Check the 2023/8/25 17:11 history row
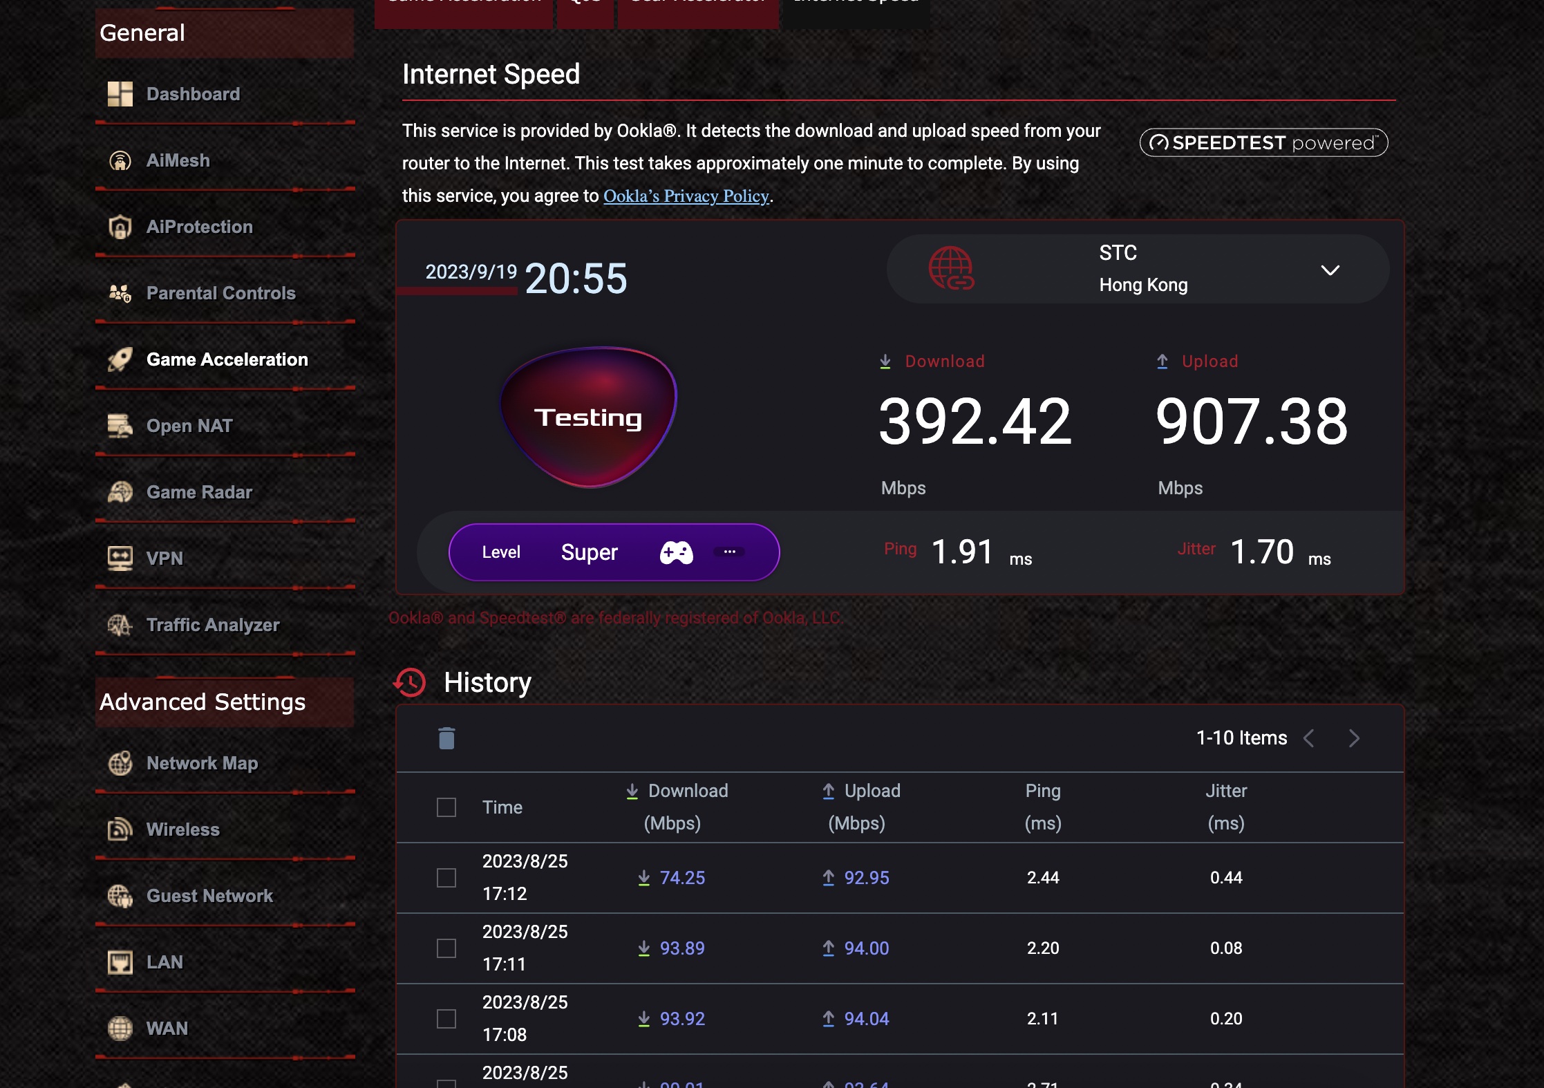 point(446,948)
